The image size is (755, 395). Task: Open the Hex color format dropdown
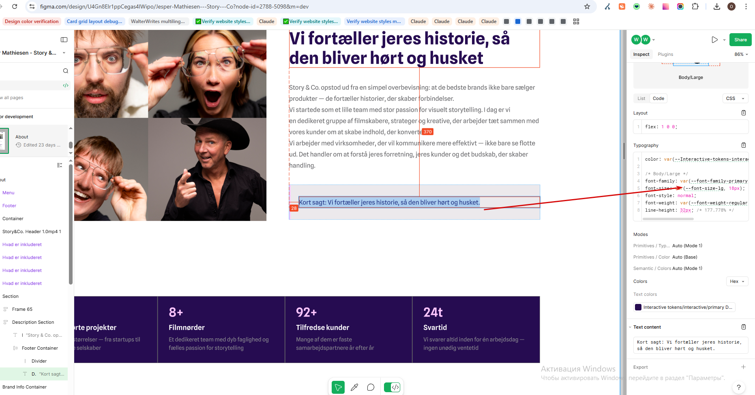737,281
